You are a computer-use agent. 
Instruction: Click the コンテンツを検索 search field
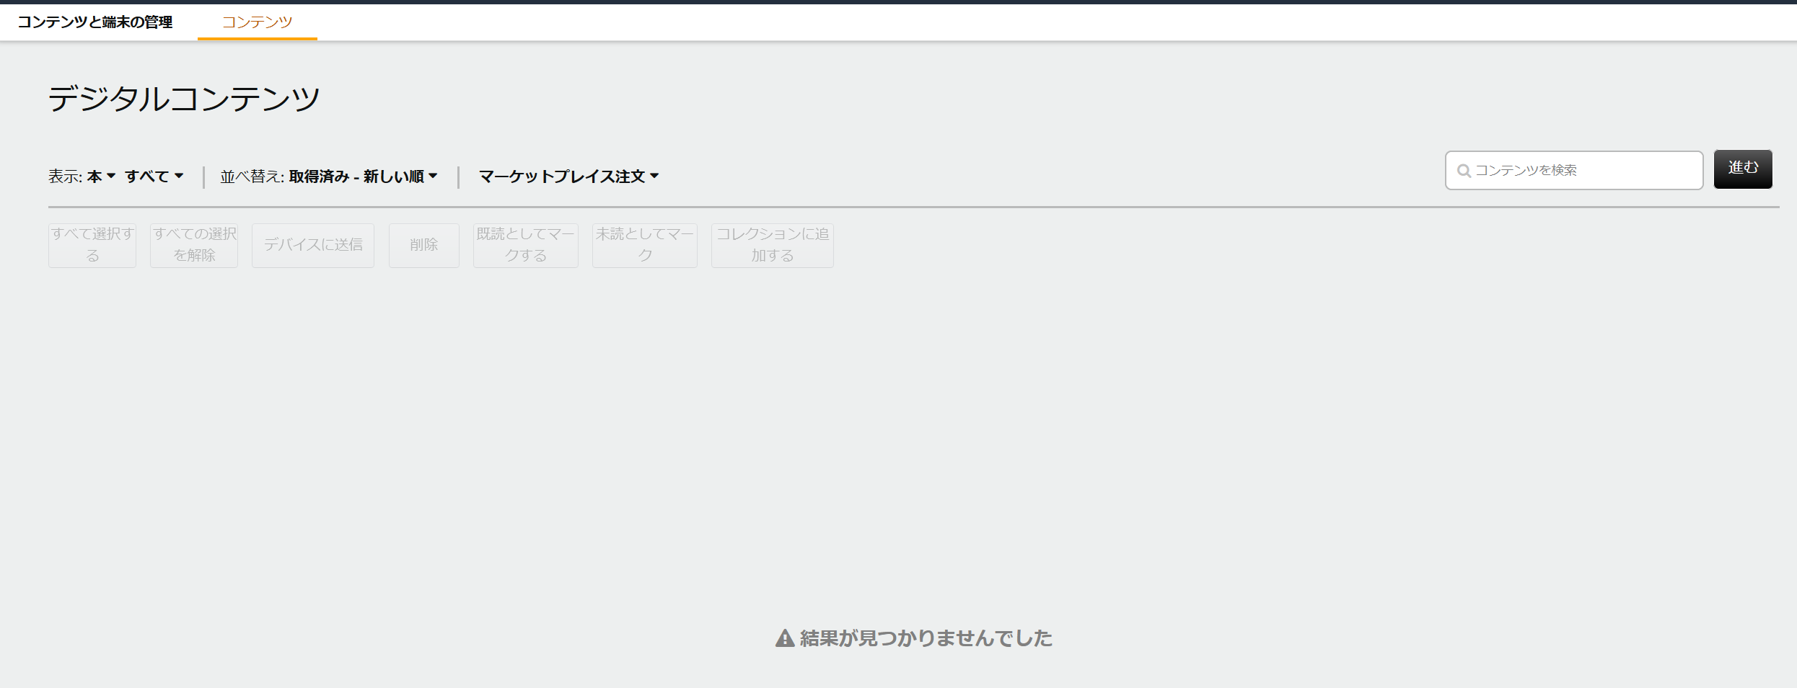(1573, 170)
